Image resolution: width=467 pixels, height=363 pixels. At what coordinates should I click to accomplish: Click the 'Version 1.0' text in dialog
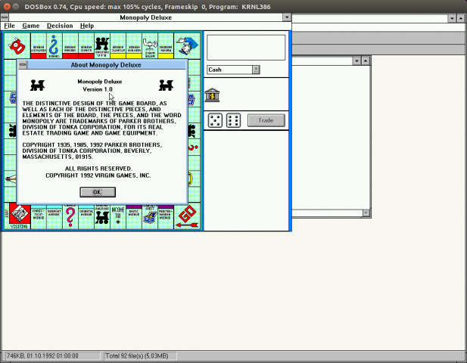click(x=98, y=89)
